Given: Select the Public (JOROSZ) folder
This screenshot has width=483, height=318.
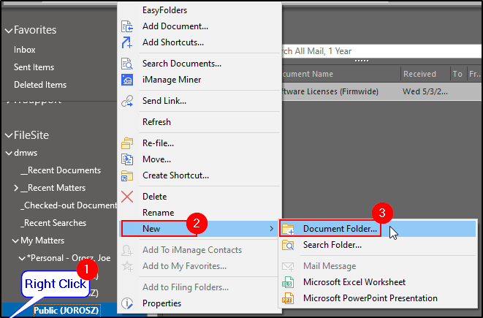Looking at the screenshot, I should point(66,311).
